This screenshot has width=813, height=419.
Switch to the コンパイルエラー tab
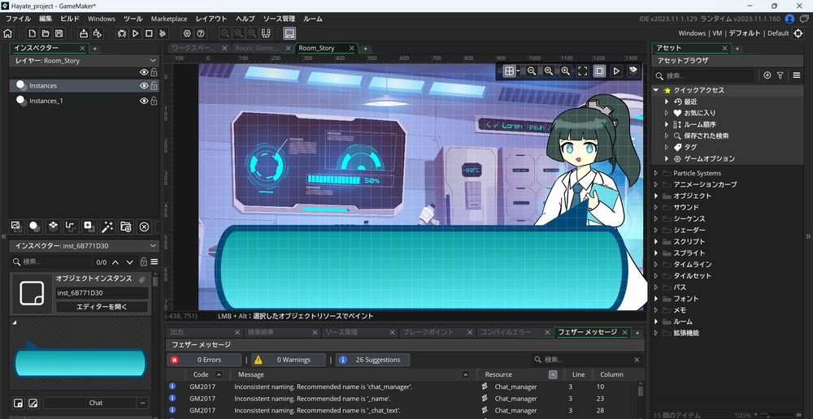pos(505,332)
